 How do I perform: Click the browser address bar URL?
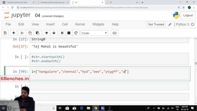(84, 7)
